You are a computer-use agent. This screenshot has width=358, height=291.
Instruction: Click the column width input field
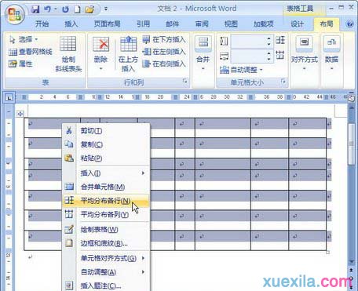click(x=248, y=56)
